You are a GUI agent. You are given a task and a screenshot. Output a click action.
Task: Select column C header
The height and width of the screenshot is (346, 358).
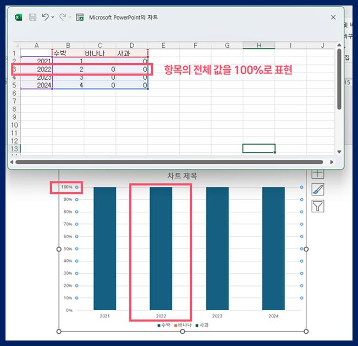pos(100,45)
